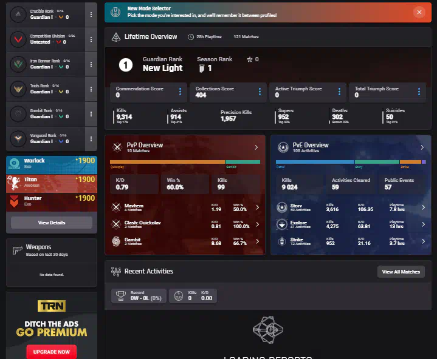437x359 pixels.
Task: Click the green Story bar segment
Action: (377, 162)
